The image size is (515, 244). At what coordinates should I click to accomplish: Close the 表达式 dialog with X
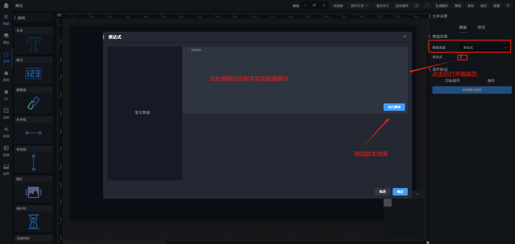(x=404, y=37)
